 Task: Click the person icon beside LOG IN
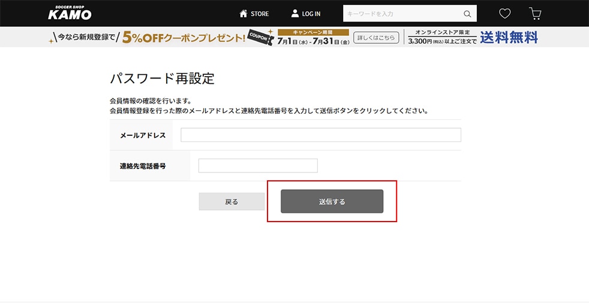tap(295, 13)
